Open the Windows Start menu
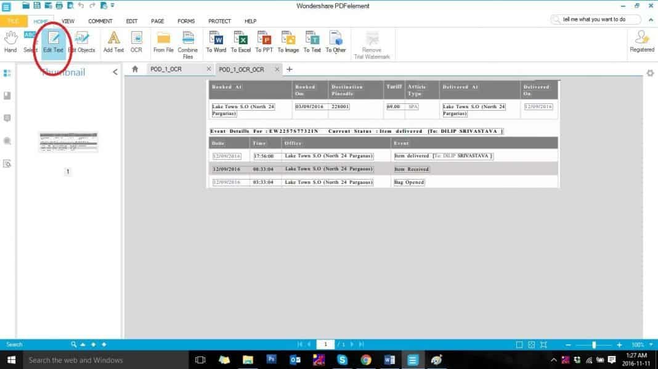Viewport: 658px width, 369px height. 11,360
